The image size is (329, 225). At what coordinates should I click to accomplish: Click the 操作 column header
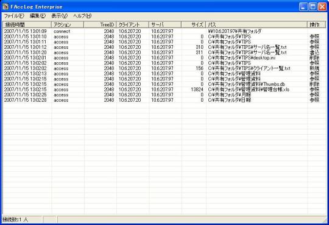317,24
